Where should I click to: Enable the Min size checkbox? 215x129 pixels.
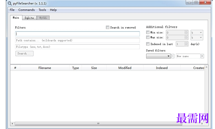pyautogui.click(x=148, y=32)
